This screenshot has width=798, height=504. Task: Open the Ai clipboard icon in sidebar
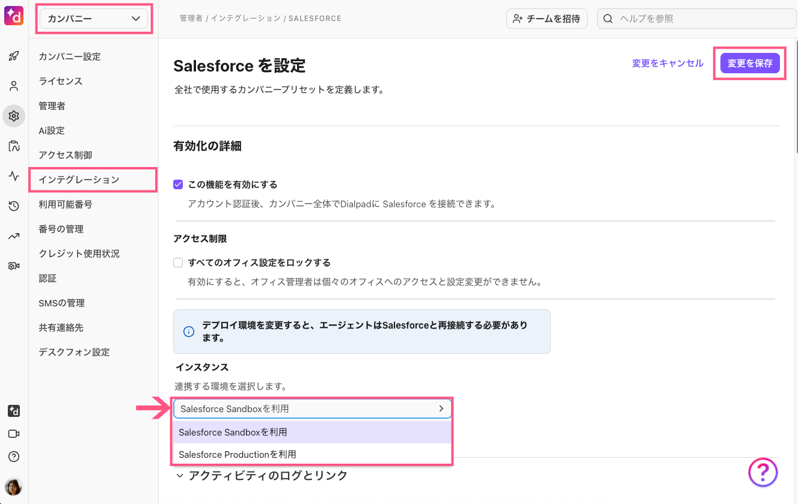tap(14, 146)
